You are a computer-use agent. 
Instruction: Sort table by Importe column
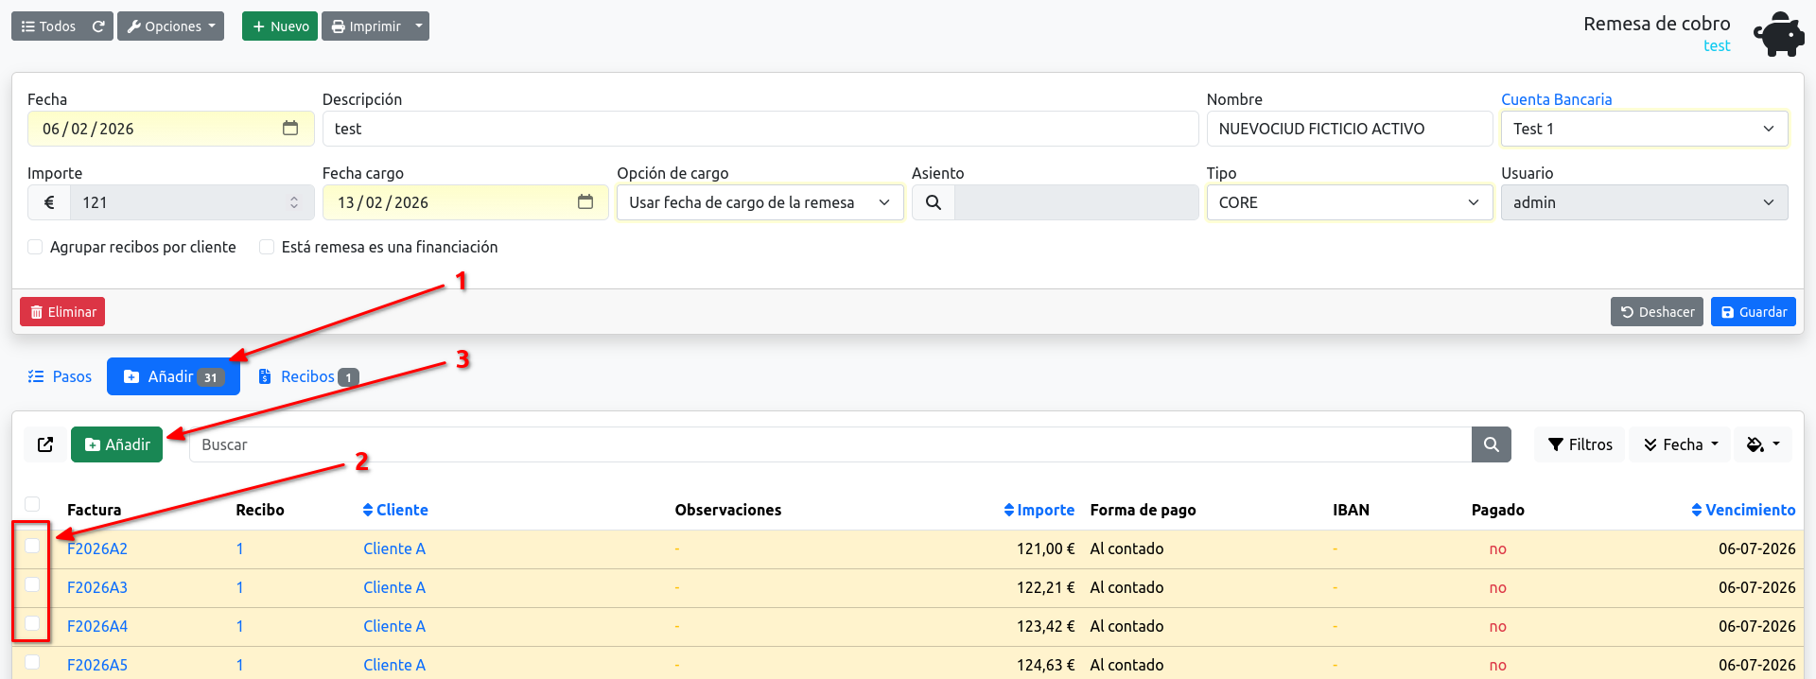click(1039, 510)
